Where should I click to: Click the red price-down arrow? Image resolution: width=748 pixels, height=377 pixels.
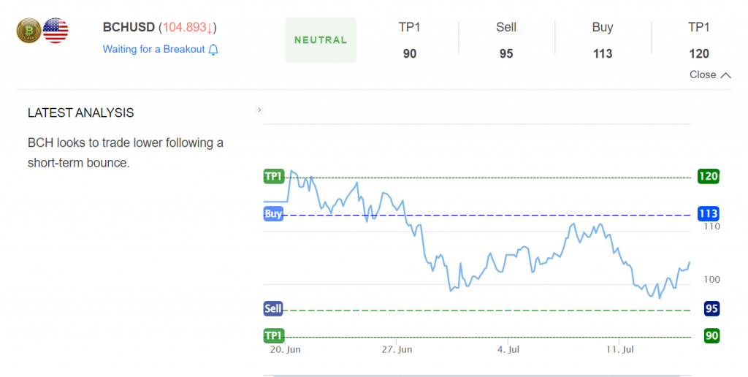tap(210, 28)
